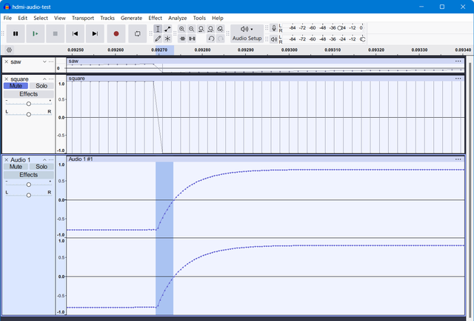The width and height of the screenshot is (474, 321).
Task: Mute the Audio 1 track
Action: (16, 167)
